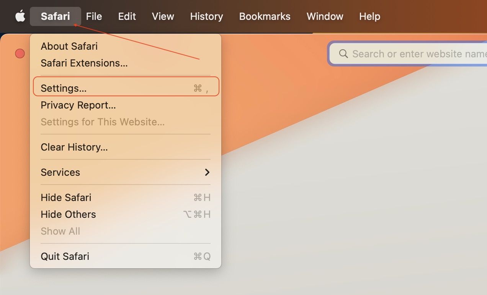Viewport: 487px width, 295px height.
Task: Quit Safari from the open menu
Action: pos(65,256)
